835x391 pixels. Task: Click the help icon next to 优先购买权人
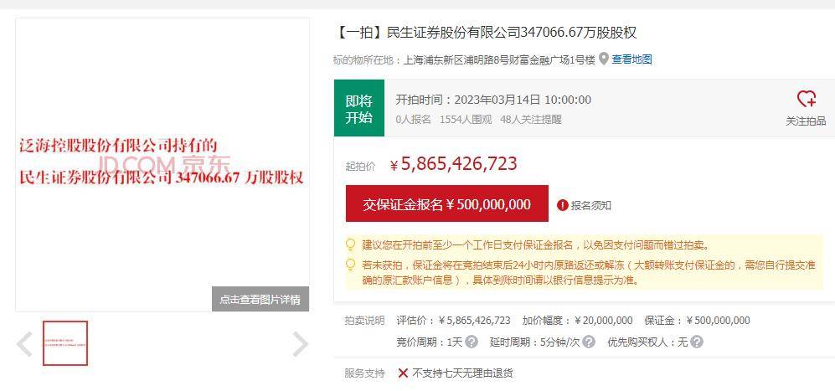[x=697, y=342]
